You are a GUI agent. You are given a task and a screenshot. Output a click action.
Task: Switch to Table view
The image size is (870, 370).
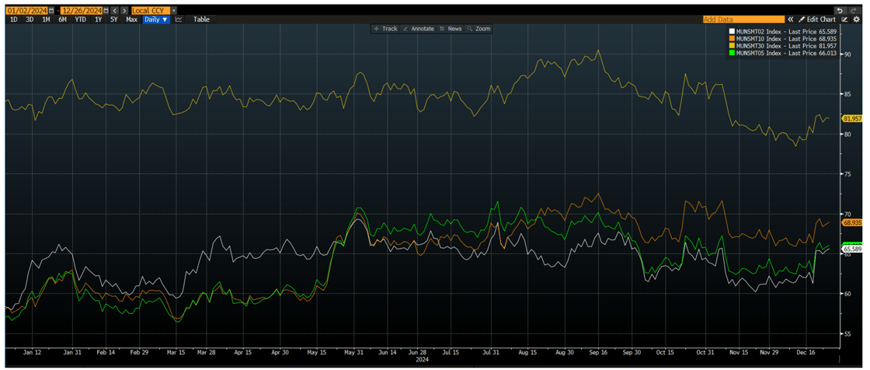click(201, 19)
